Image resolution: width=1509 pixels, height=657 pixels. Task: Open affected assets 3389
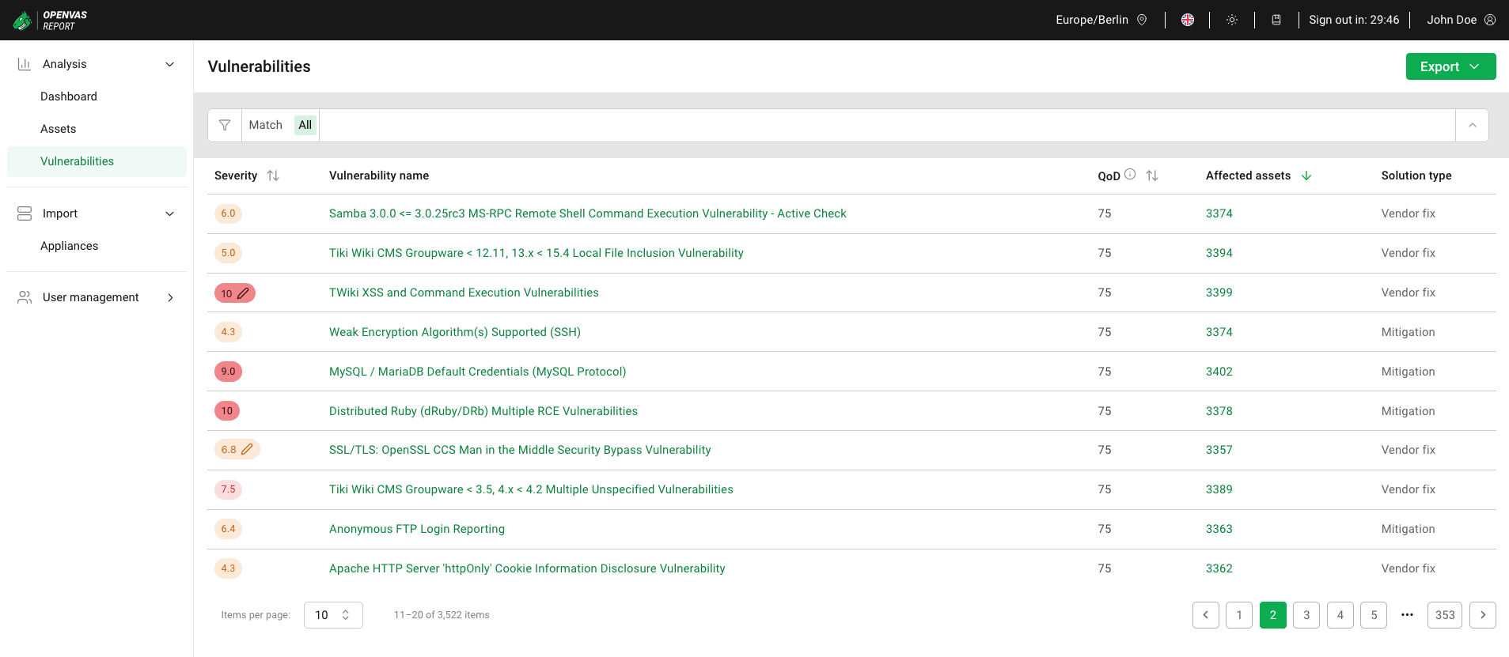click(1219, 489)
